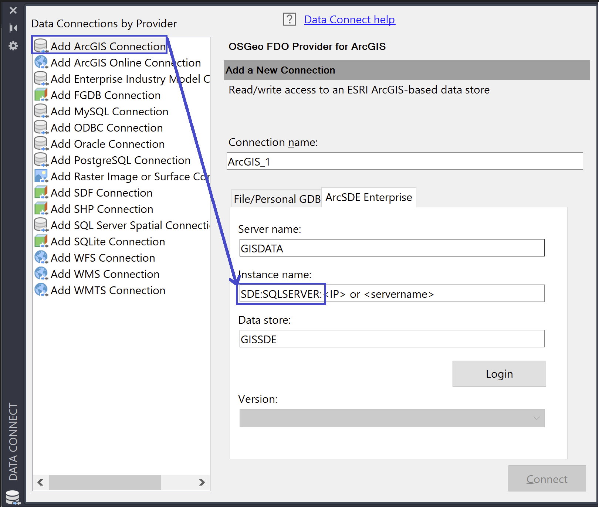Click the Connection name field

pyautogui.click(x=405, y=161)
